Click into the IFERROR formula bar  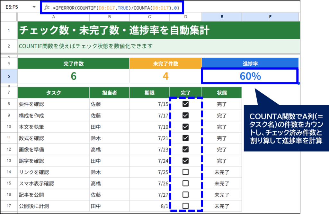coord(116,8)
